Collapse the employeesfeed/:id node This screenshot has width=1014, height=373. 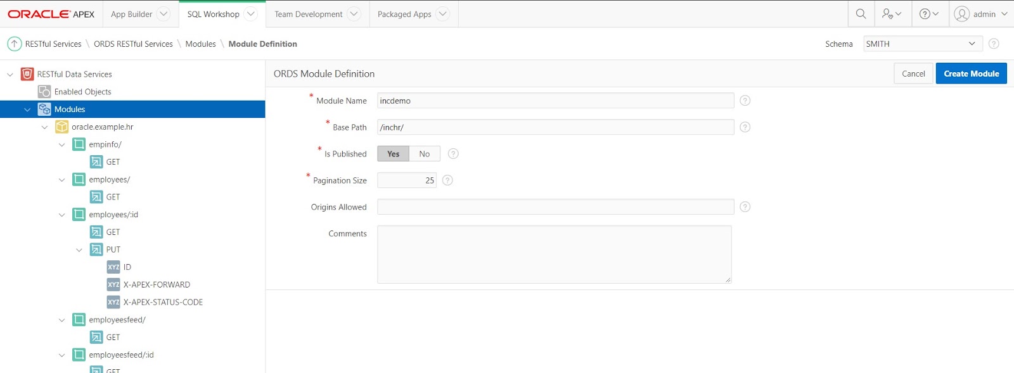click(61, 355)
